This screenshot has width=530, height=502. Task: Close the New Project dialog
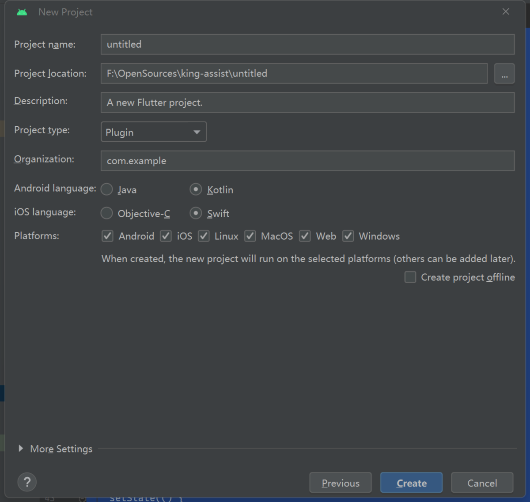coord(506,11)
